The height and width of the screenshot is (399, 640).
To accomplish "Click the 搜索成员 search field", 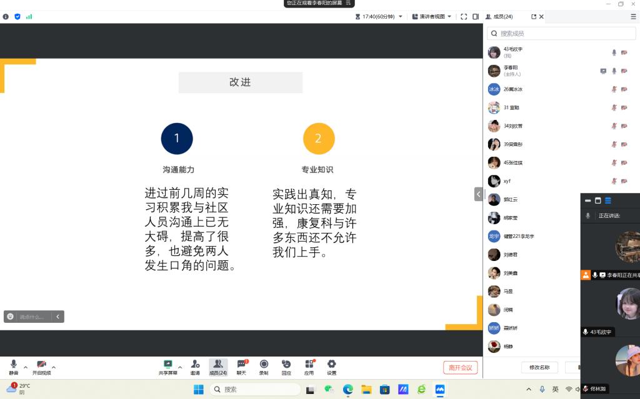I will click(x=550, y=34).
